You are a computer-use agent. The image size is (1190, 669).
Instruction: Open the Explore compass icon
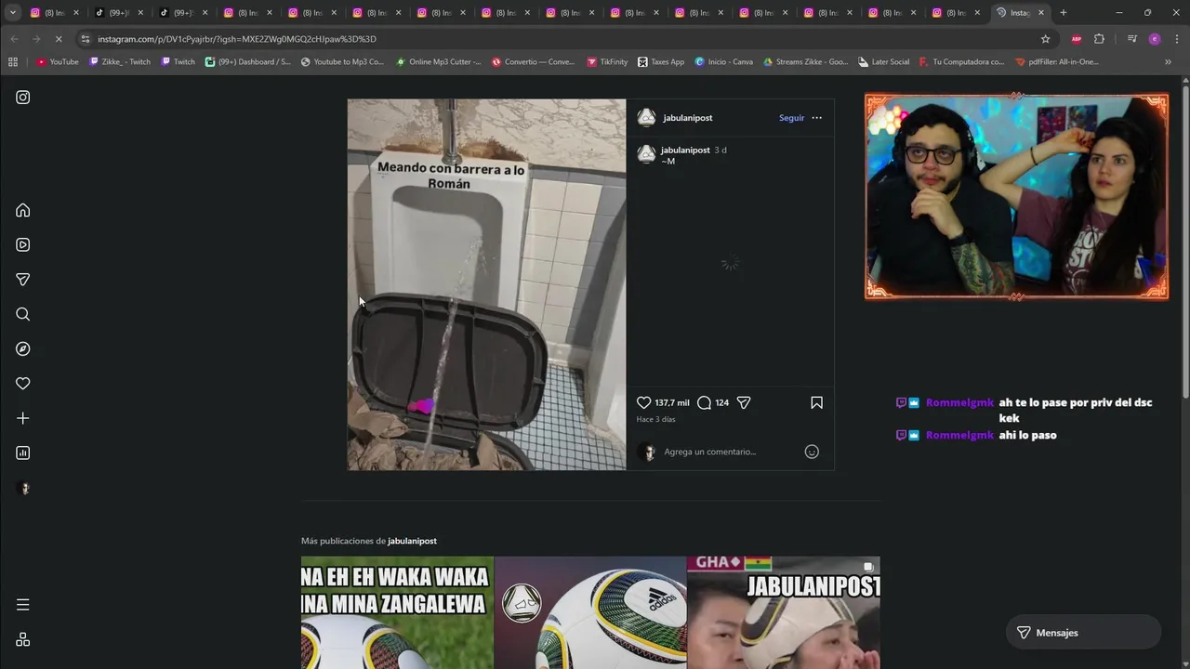pyautogui.click(x=23, y=348)
